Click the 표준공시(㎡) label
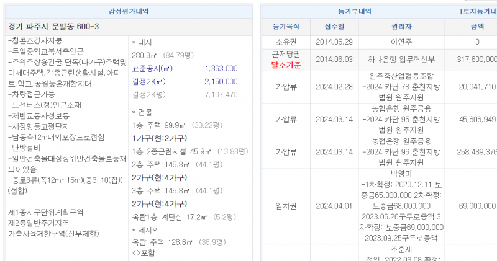The image size is (497, 261). pos(152,68)
